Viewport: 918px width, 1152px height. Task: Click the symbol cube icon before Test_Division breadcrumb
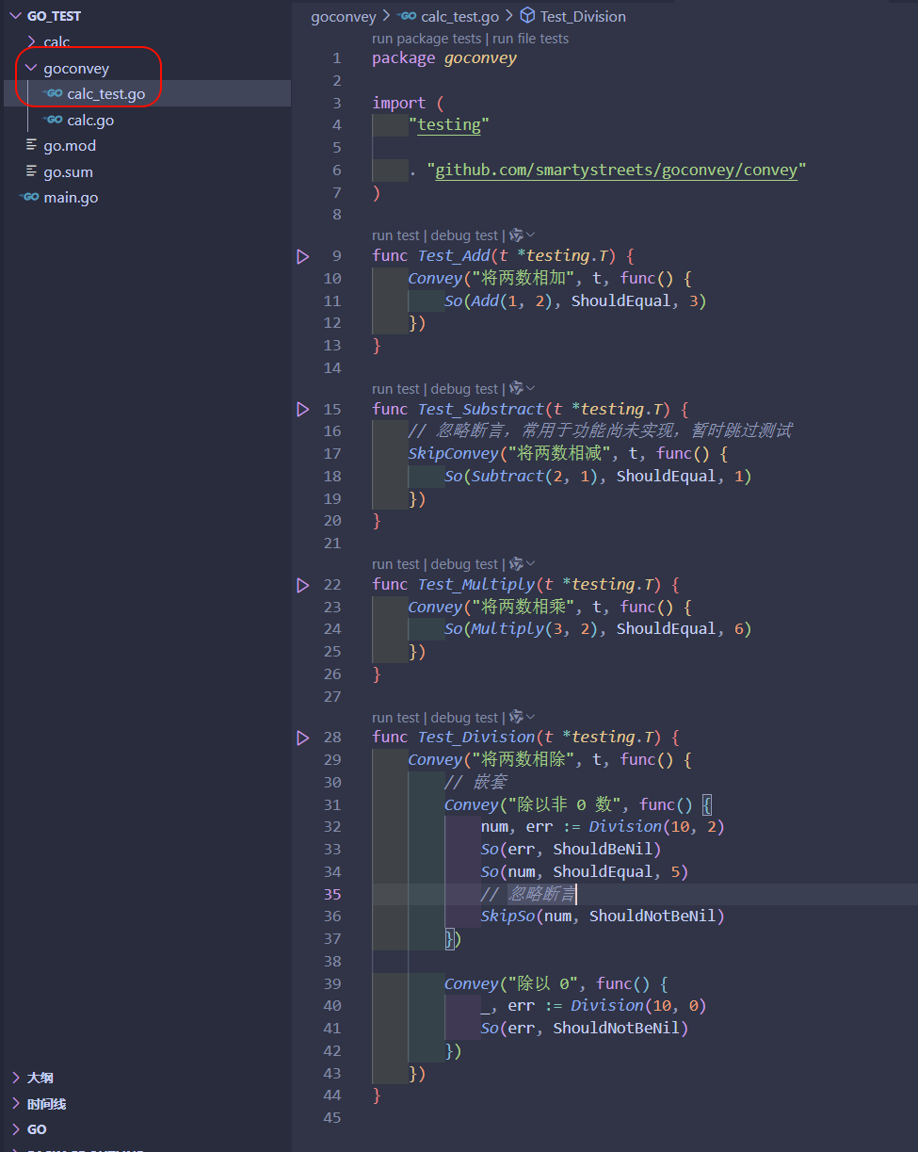[x=528, y=16]
